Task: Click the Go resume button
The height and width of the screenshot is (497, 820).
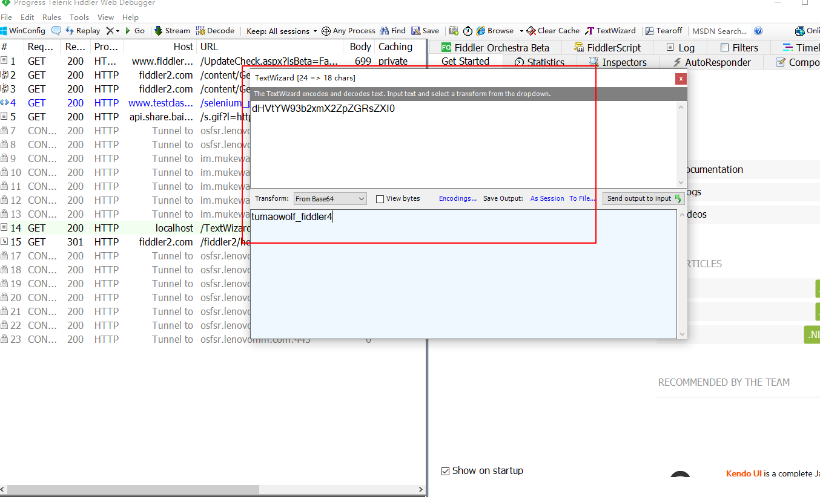Action: click(135, 31)
